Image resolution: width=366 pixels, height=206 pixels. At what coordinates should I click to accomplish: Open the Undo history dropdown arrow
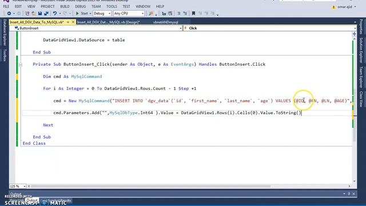click(59, 14)
